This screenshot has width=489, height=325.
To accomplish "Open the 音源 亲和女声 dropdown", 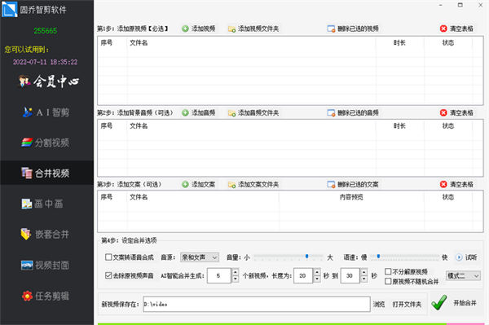I will pyautogui.click(x=200, y=257).
